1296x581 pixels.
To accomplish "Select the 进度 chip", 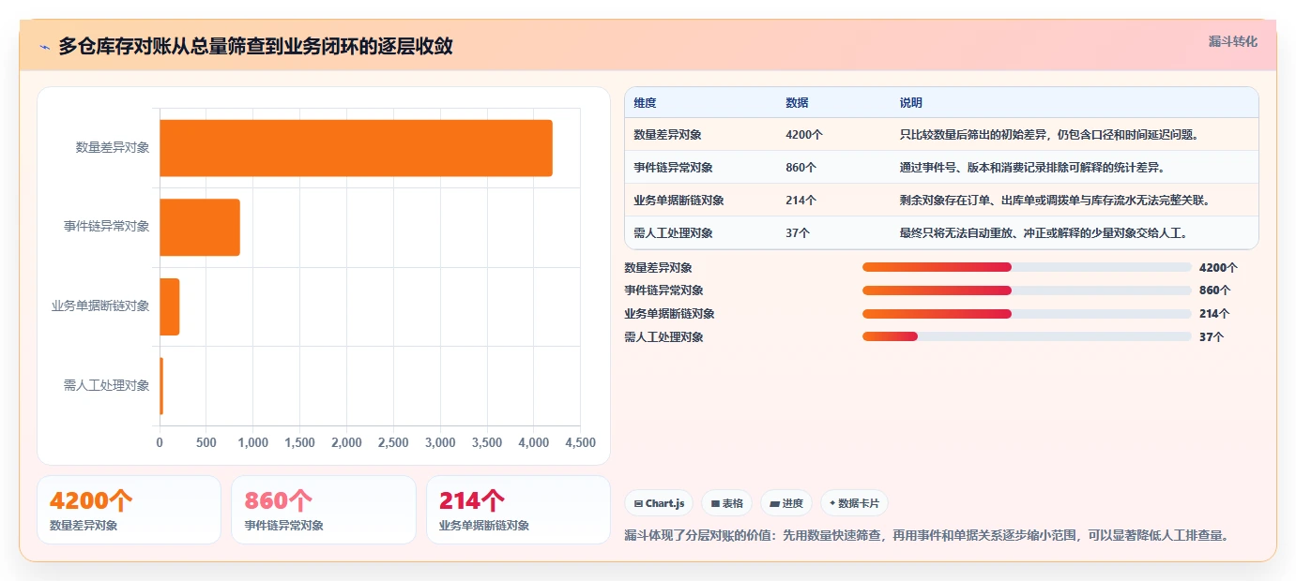I will point(785,503).
